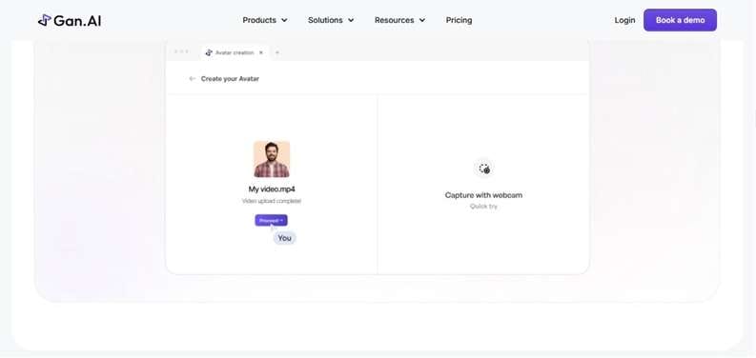Go to the Pricing page
This screenshot has height=358, width=756.
[459, 20]
